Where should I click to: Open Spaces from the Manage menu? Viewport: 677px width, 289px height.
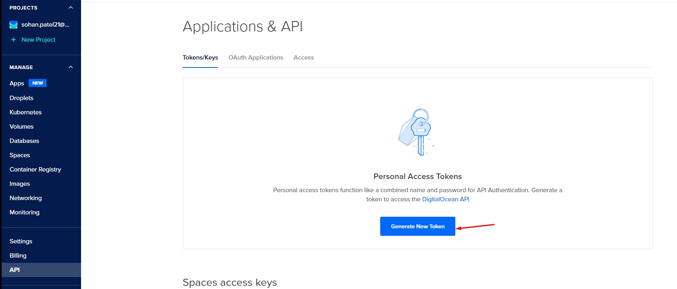click(x=20, y=155)
